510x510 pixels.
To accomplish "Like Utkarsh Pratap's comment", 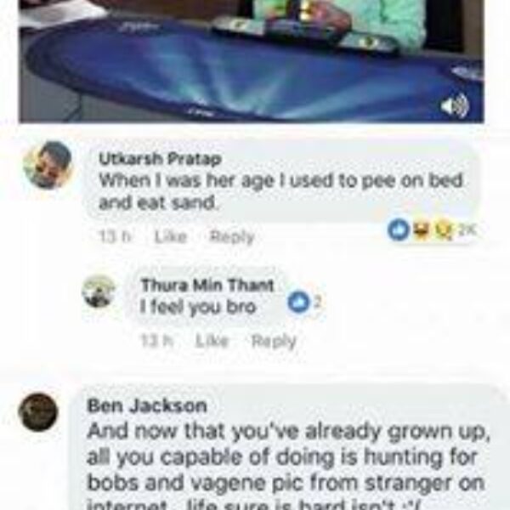I will click(x=171, y=237).
